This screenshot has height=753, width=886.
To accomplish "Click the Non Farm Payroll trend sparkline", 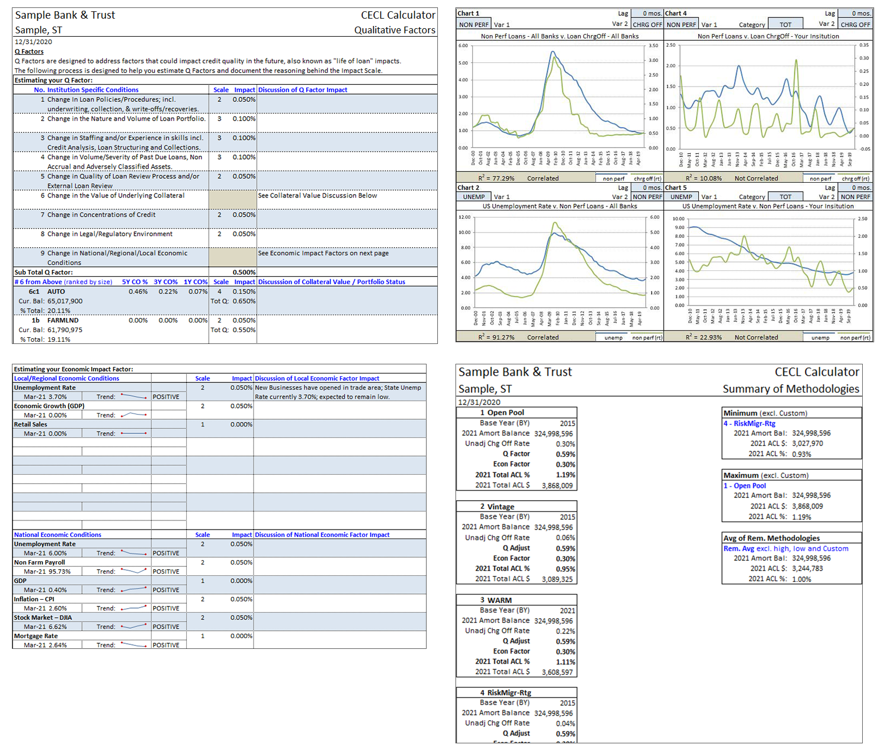I will pos(134,571).
